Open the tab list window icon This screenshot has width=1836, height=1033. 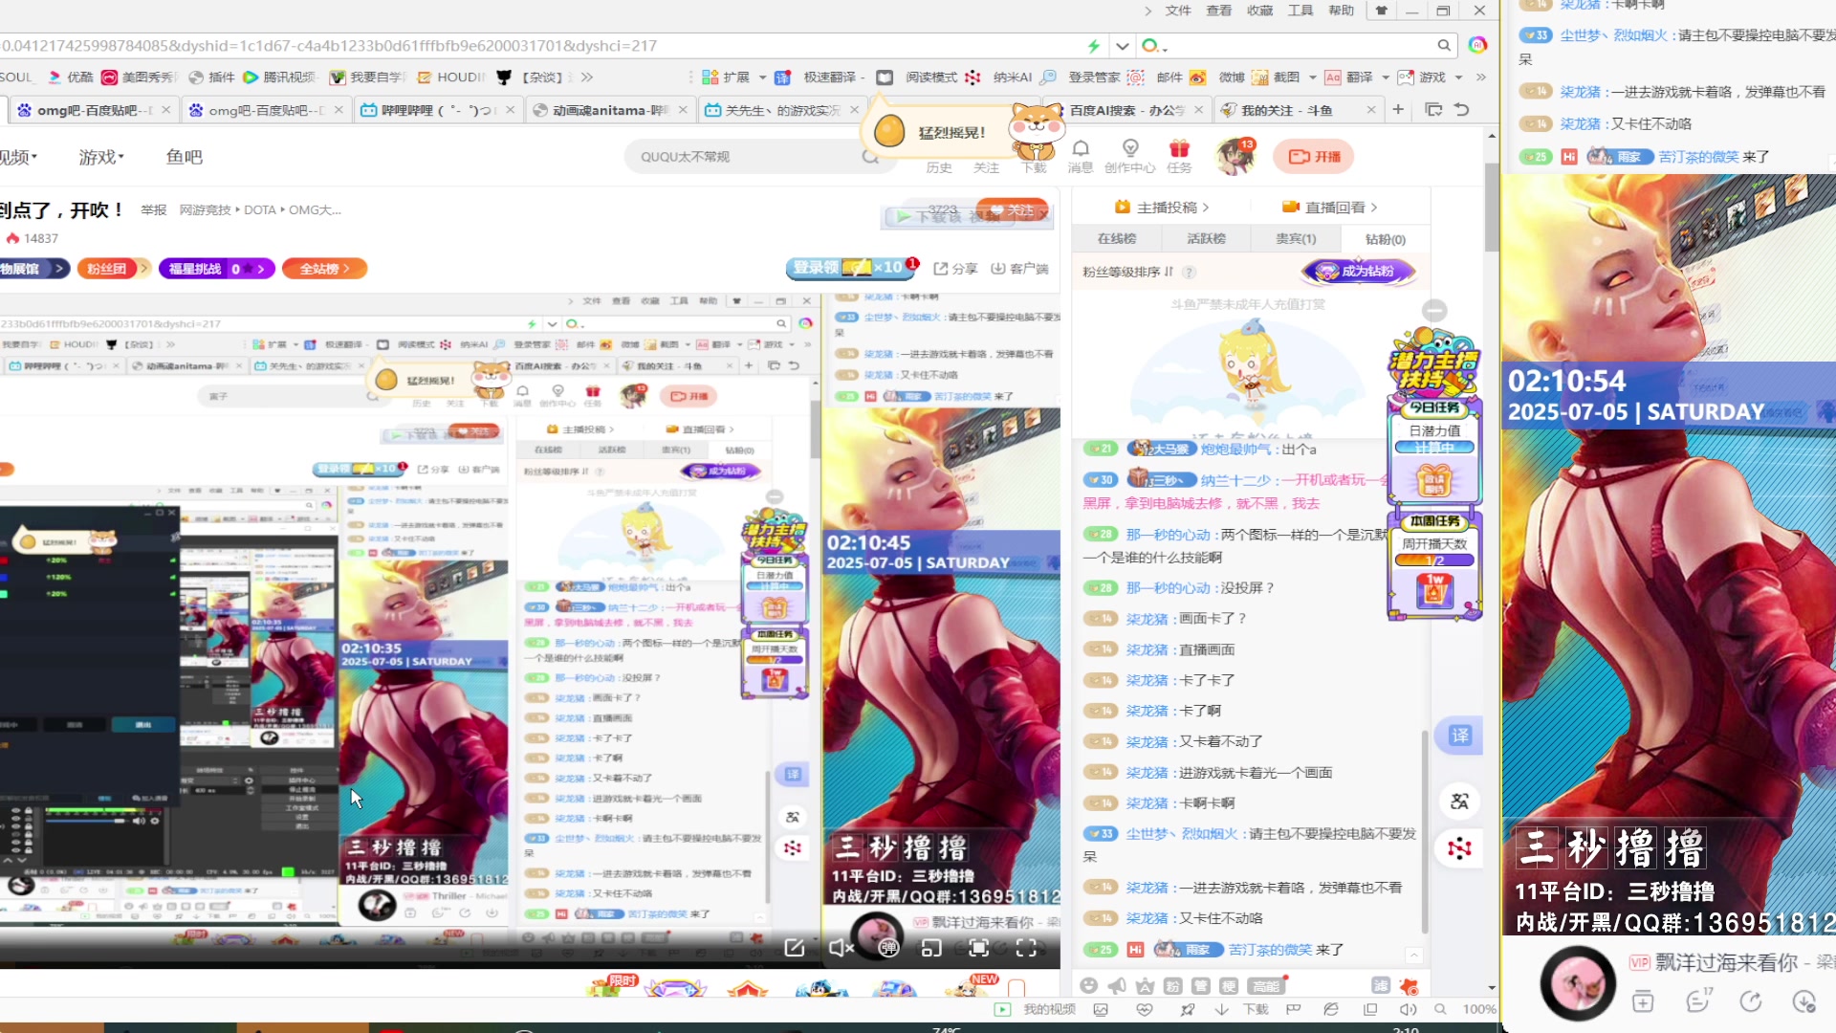tap(1433, 110)
